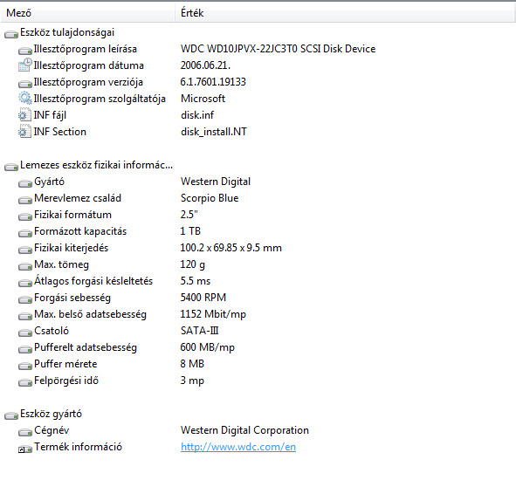Click the drive icon beside Formázott kapacitás
The width and height of the screenshot is (516, 480).
click(x=25, y=233)
